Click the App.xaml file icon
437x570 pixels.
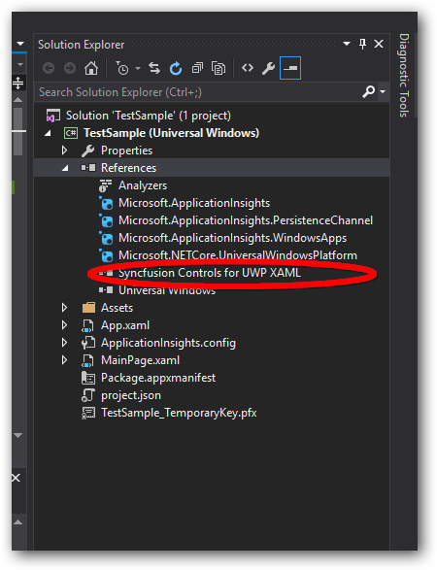click(x=88, y=325)
